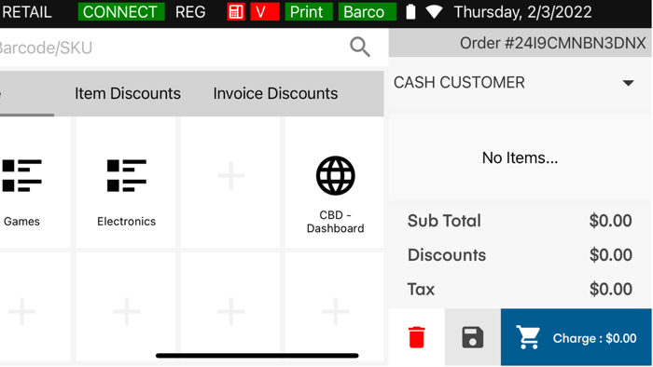The height and width of the screenshot is (367, 653).
Task: Expand the CASH CUSTOMER dropdown arrow
Action: pyautogui.click(x=629, y=83)
